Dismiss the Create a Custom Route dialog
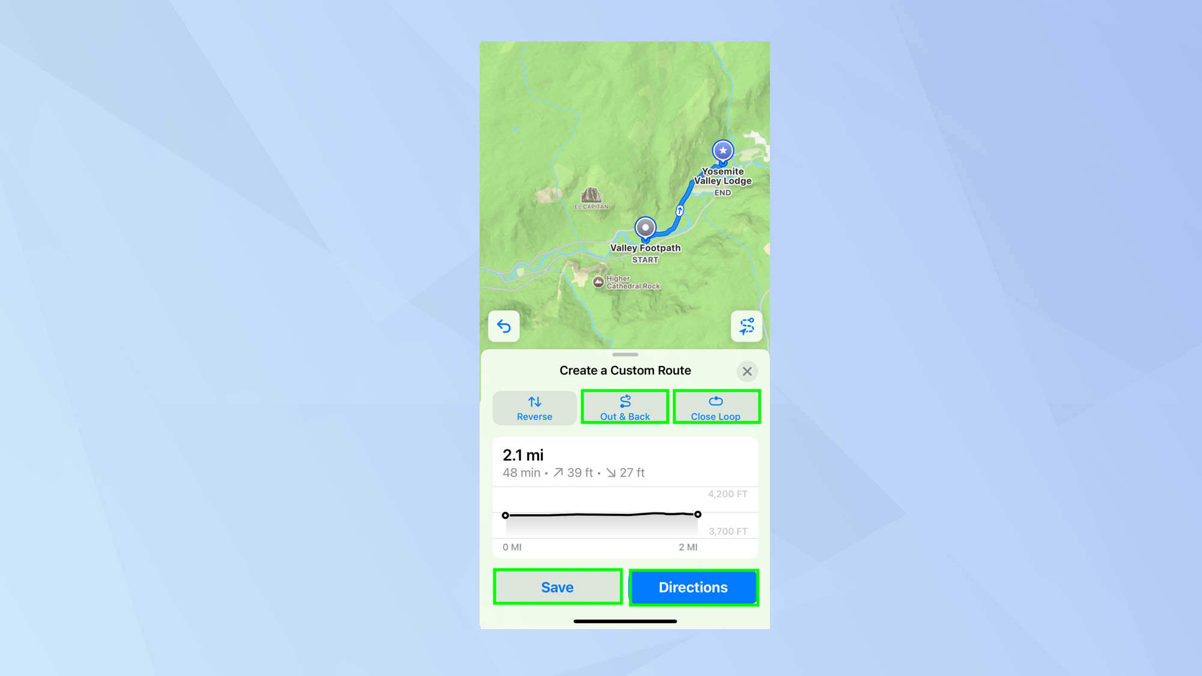 click(x=747, y=371)
